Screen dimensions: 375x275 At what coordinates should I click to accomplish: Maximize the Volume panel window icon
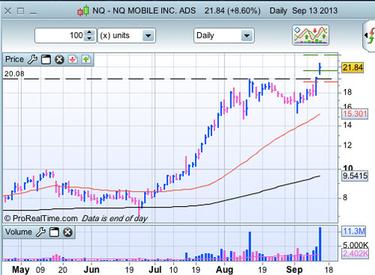(54, 232)
